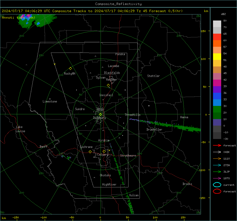Click the HighRiver town label

(x=109, y=184)
